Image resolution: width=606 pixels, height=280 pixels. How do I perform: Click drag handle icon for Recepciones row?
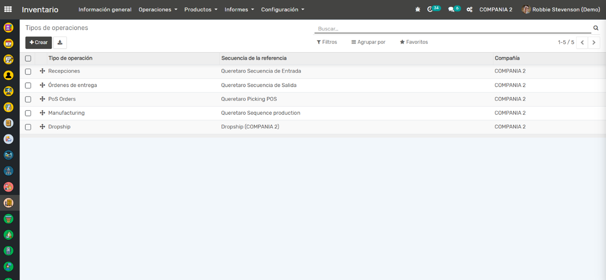[42, 71]
